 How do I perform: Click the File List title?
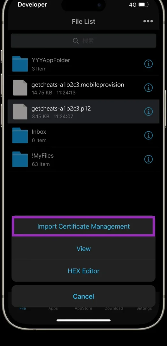coord(84,22)
